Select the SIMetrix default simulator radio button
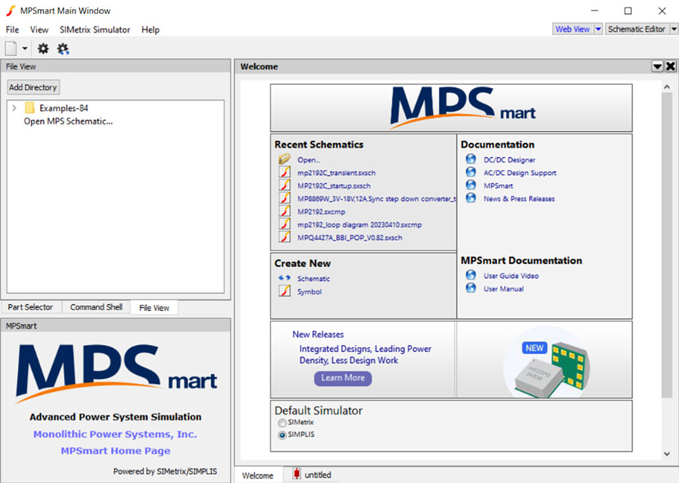This screenshot has width=679, height=483. click(x=283, y=423)
